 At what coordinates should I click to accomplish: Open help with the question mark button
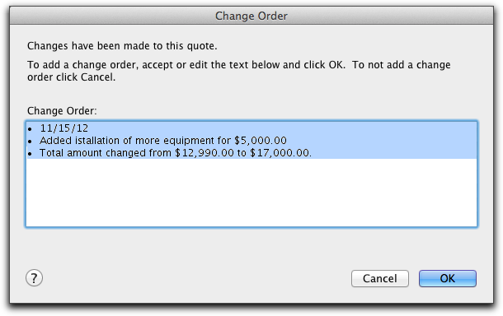34,278
